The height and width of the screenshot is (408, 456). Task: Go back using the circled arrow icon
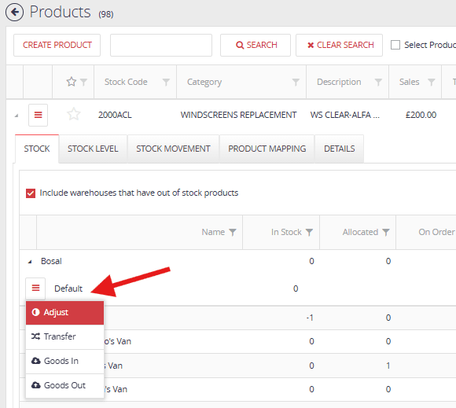14,13
